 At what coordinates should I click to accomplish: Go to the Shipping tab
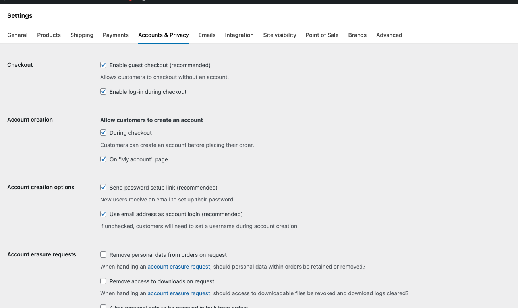(x=82, y=35)
